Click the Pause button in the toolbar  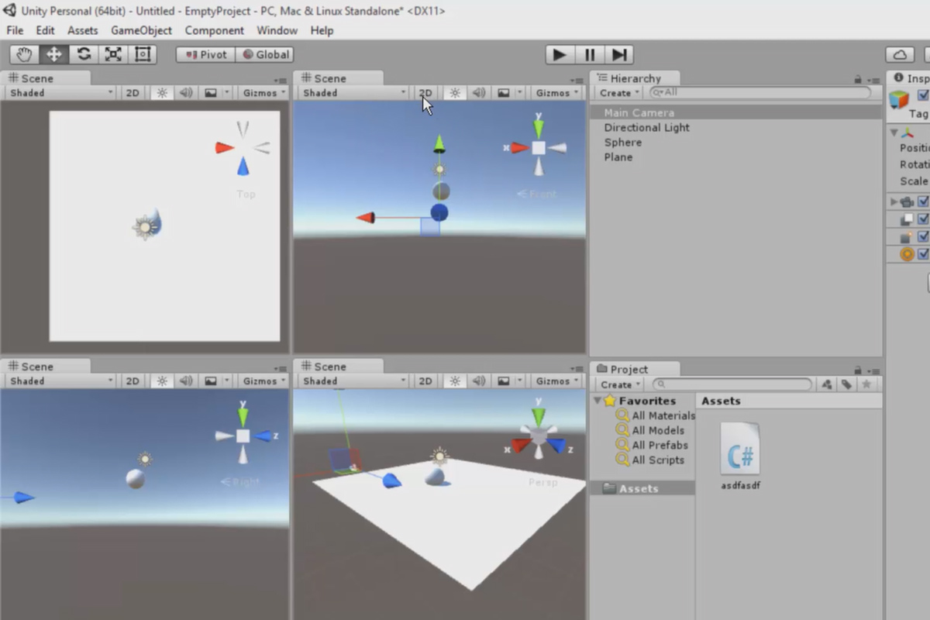click(x=589, y=54)
